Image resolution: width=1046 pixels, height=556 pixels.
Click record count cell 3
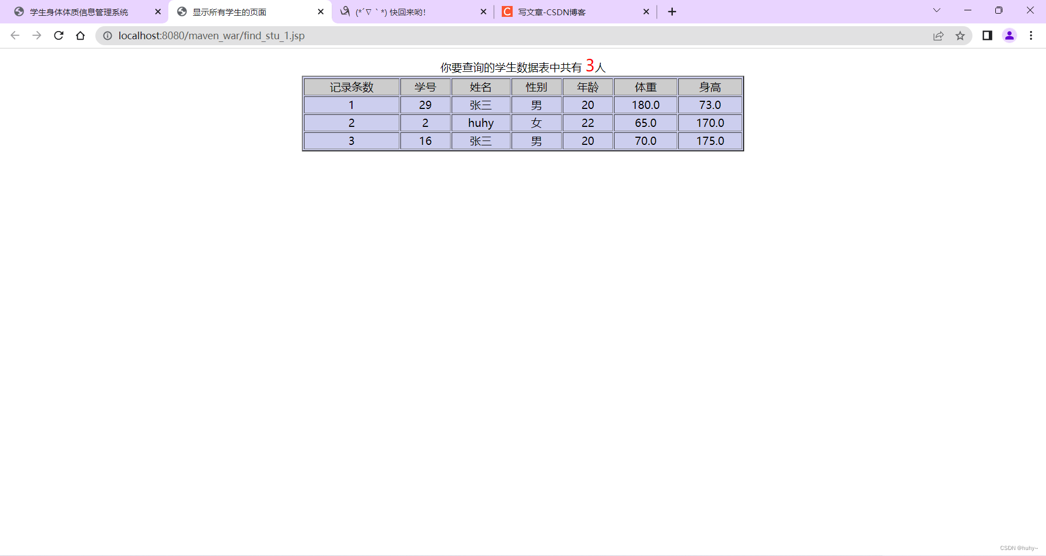[x=351, y=141]
